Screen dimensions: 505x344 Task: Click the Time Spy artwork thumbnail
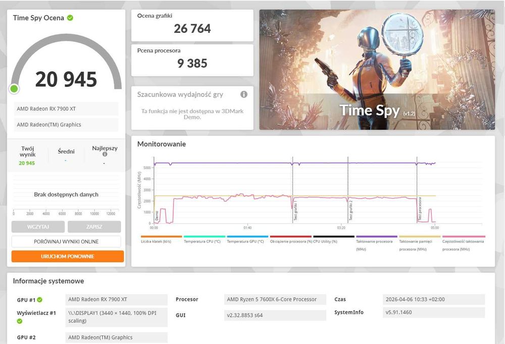click(377, 70)
